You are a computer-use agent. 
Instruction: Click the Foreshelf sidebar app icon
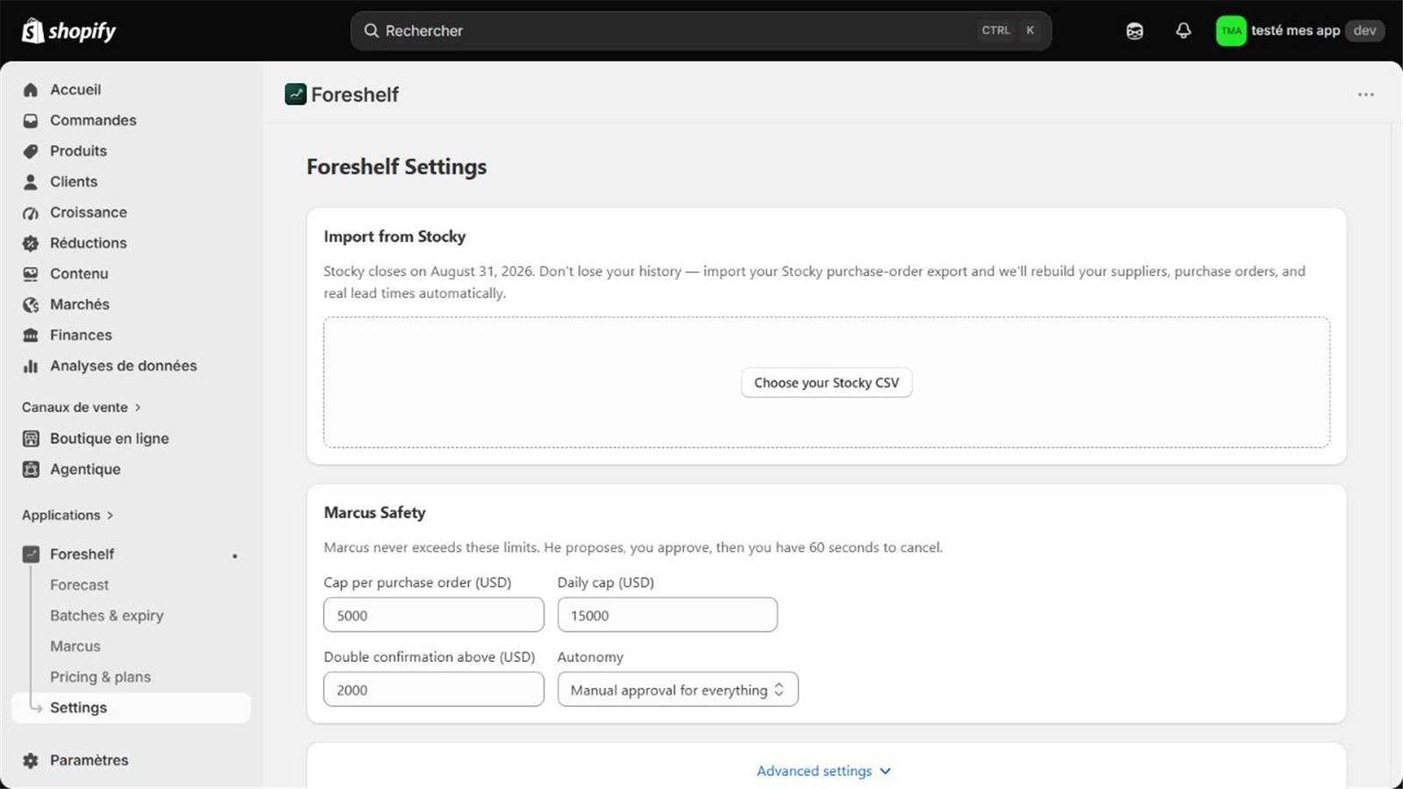pyautogui.click(x=31, y=554)
